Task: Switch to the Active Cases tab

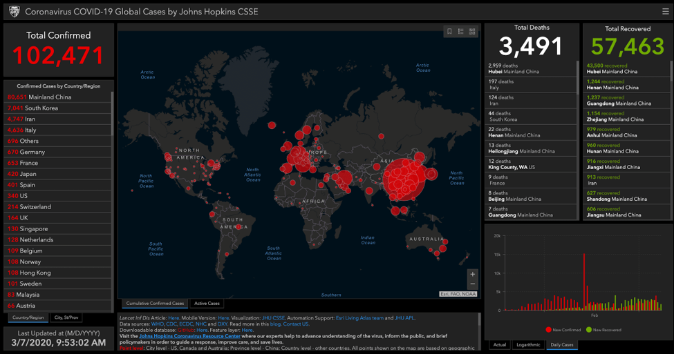Action: pos(207,304)
